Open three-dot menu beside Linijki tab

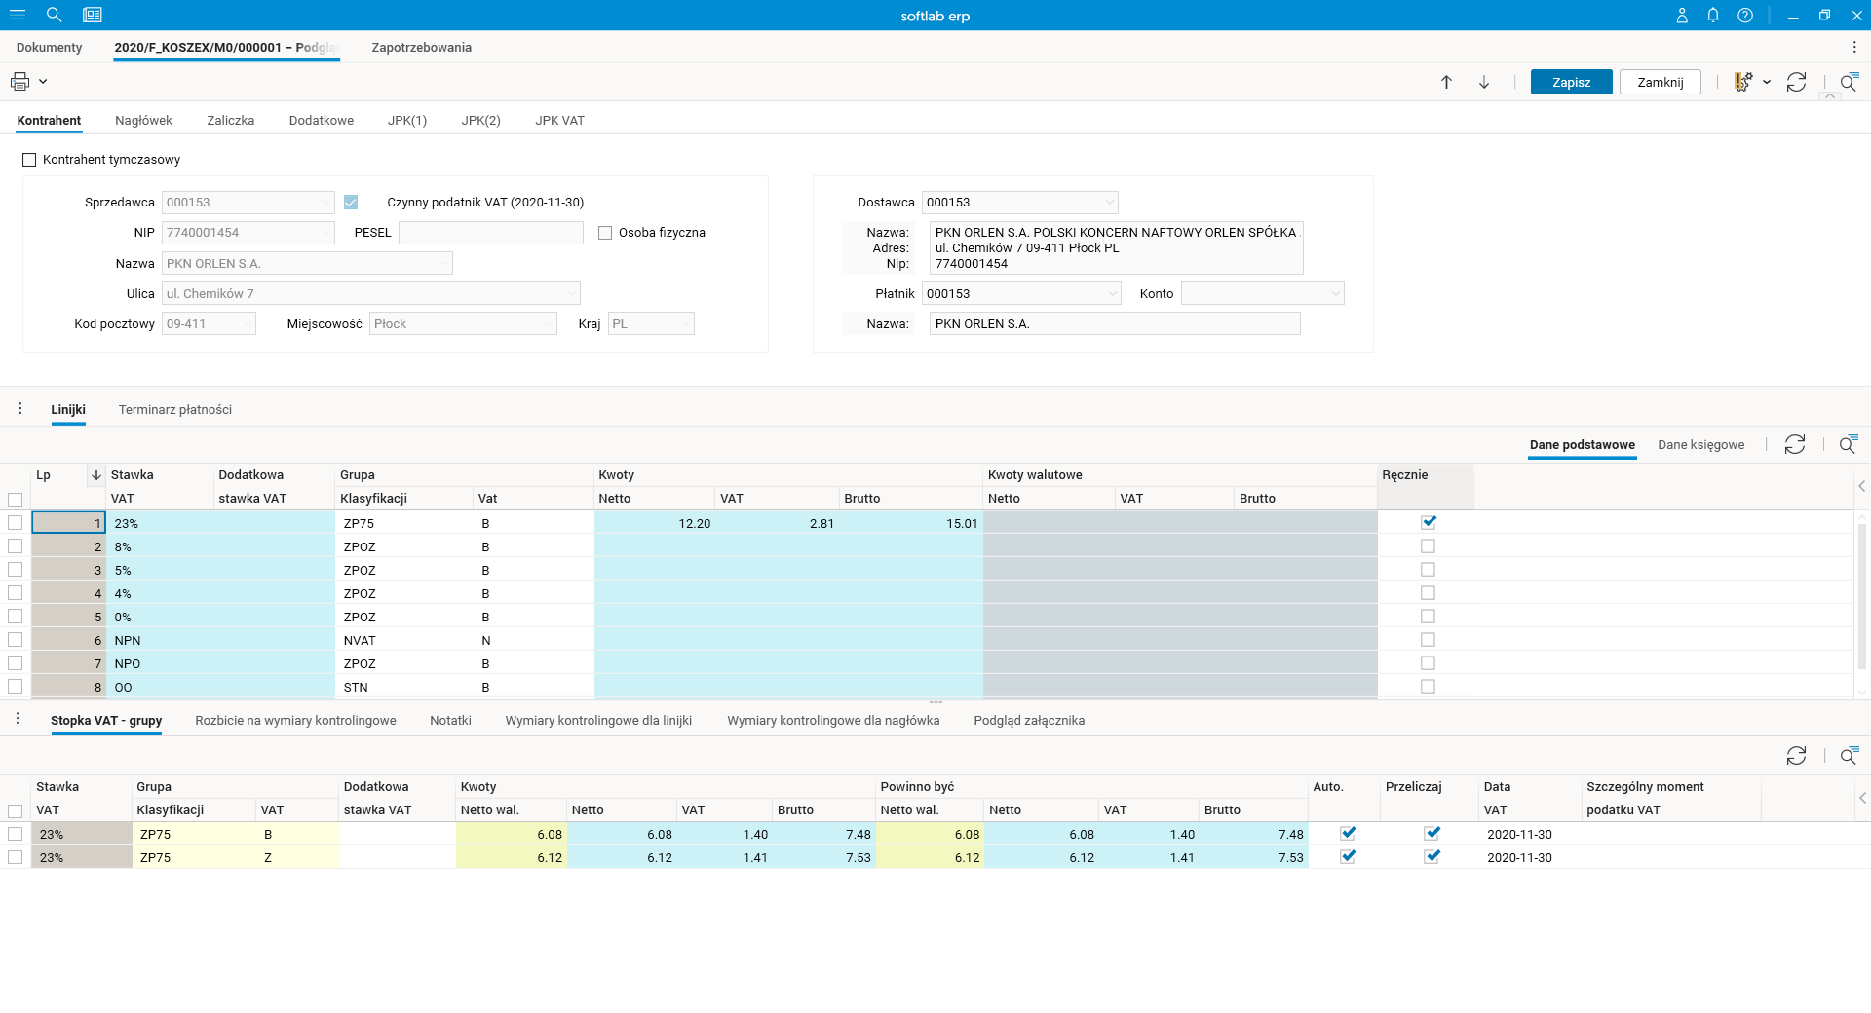click(19, 409)
